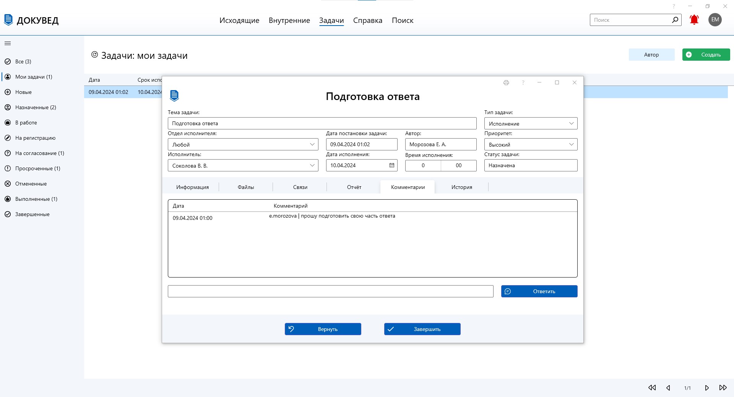Click the document icon in dialog header
Image resolution: width=734 pixels, height=397 pixels.
[174, 95]
